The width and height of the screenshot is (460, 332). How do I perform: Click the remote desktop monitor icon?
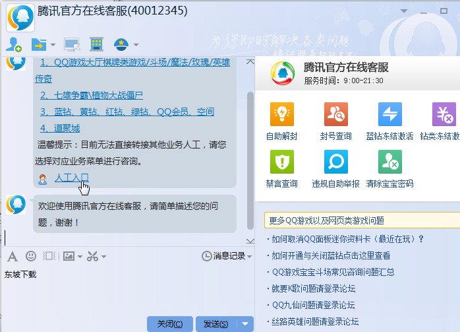coord(72,45)
